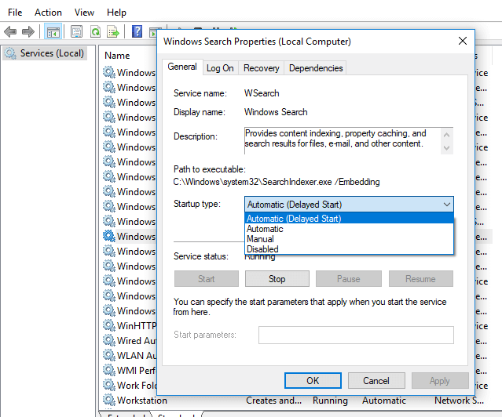This screenshot has height=417, width=502.
Task: Select the WLAN Au service name
Action: pyautogui.click(x=137, y=355)
